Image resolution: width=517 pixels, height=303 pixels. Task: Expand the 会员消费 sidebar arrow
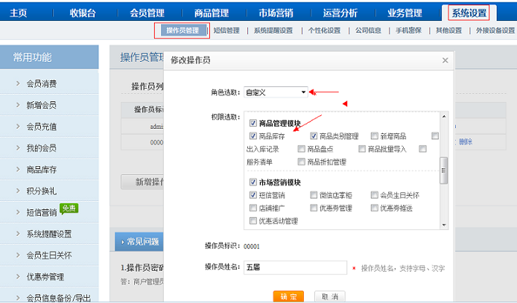18,83
